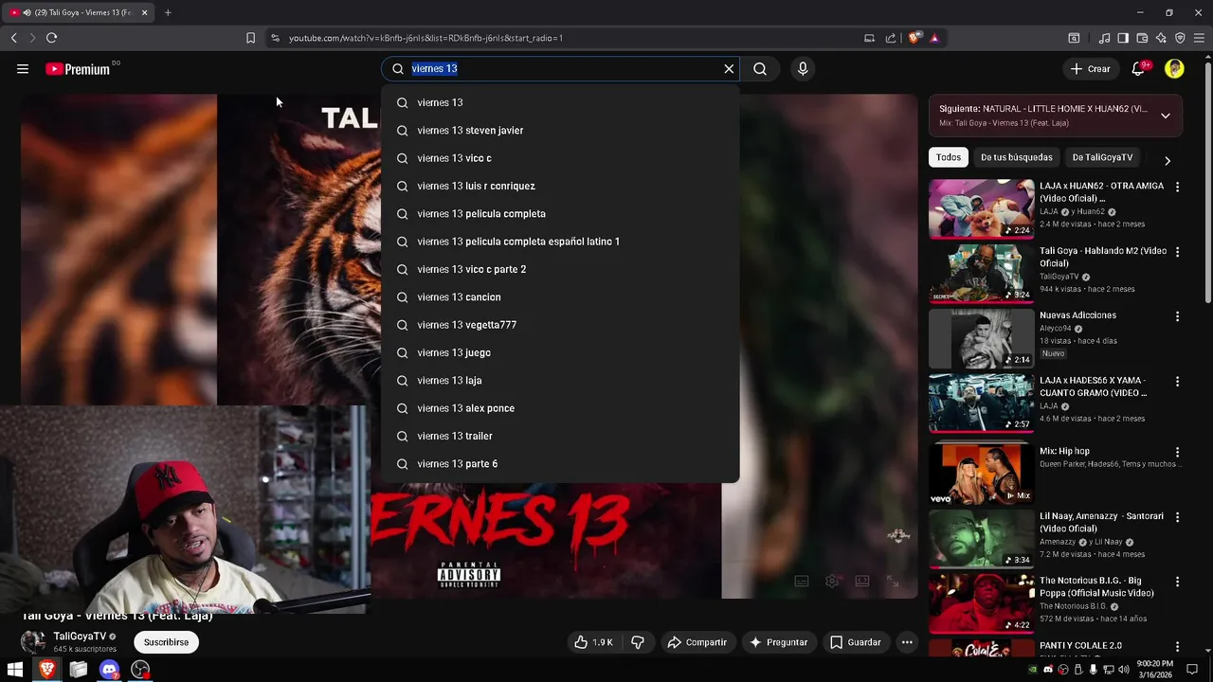Start voice search with microphone icon
This screenshot has height=682, width=1213.
pyautogui.click(x=803, y=68)
